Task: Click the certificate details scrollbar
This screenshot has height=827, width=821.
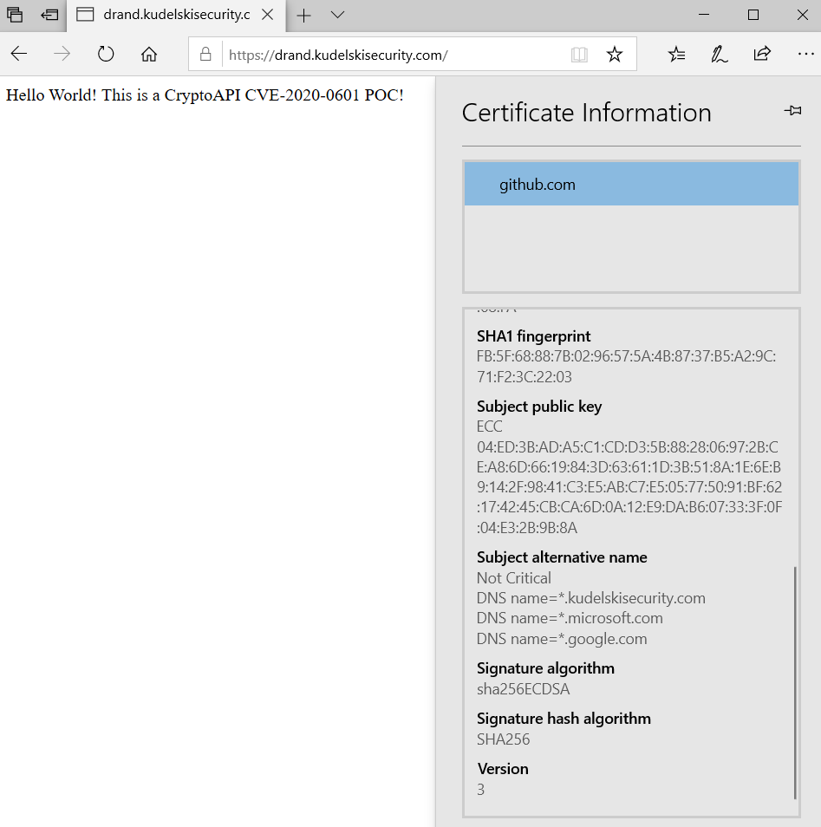Action: click(x=795, y=683)
